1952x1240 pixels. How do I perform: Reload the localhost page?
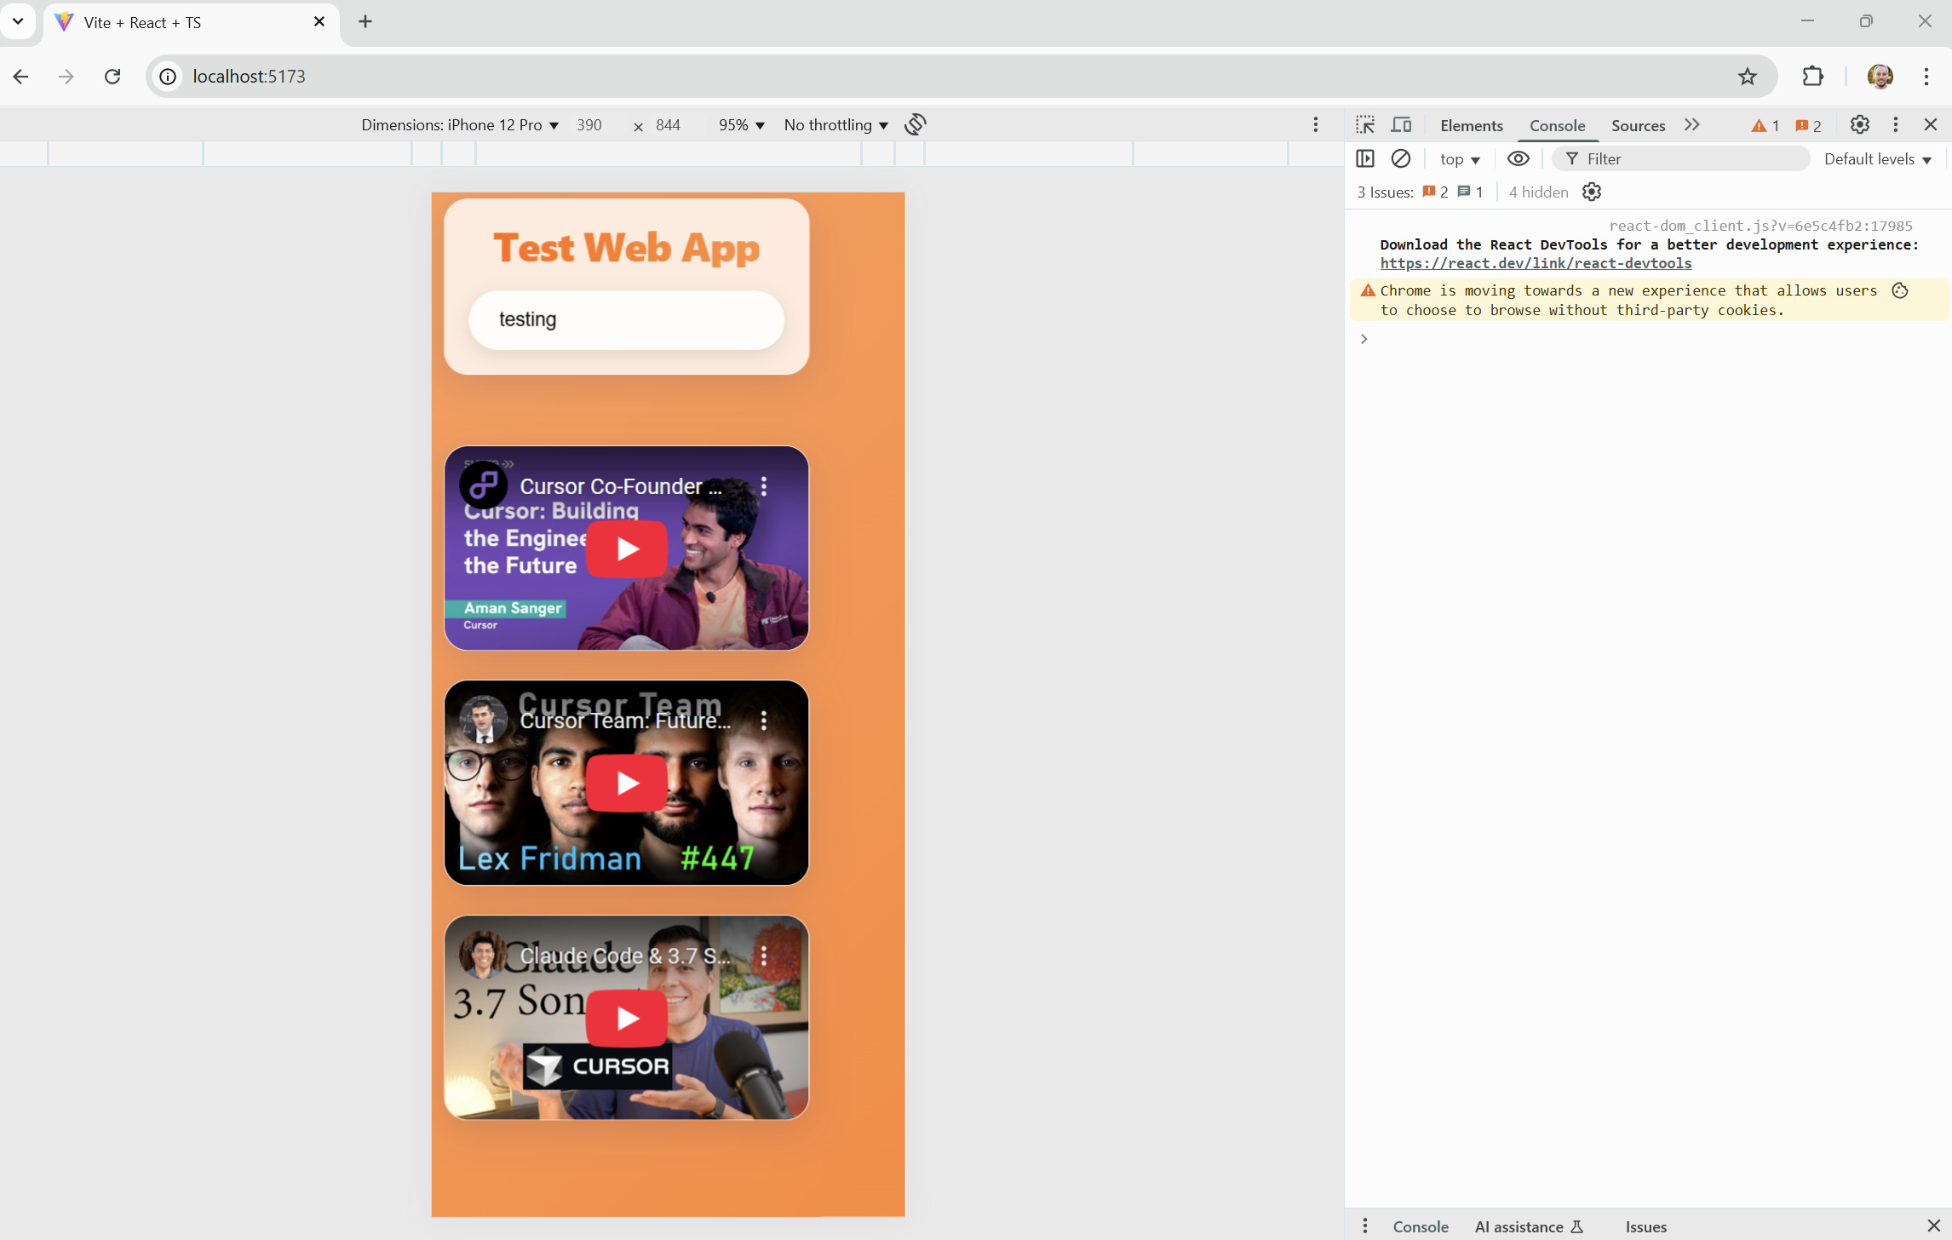tap(112, 77)
